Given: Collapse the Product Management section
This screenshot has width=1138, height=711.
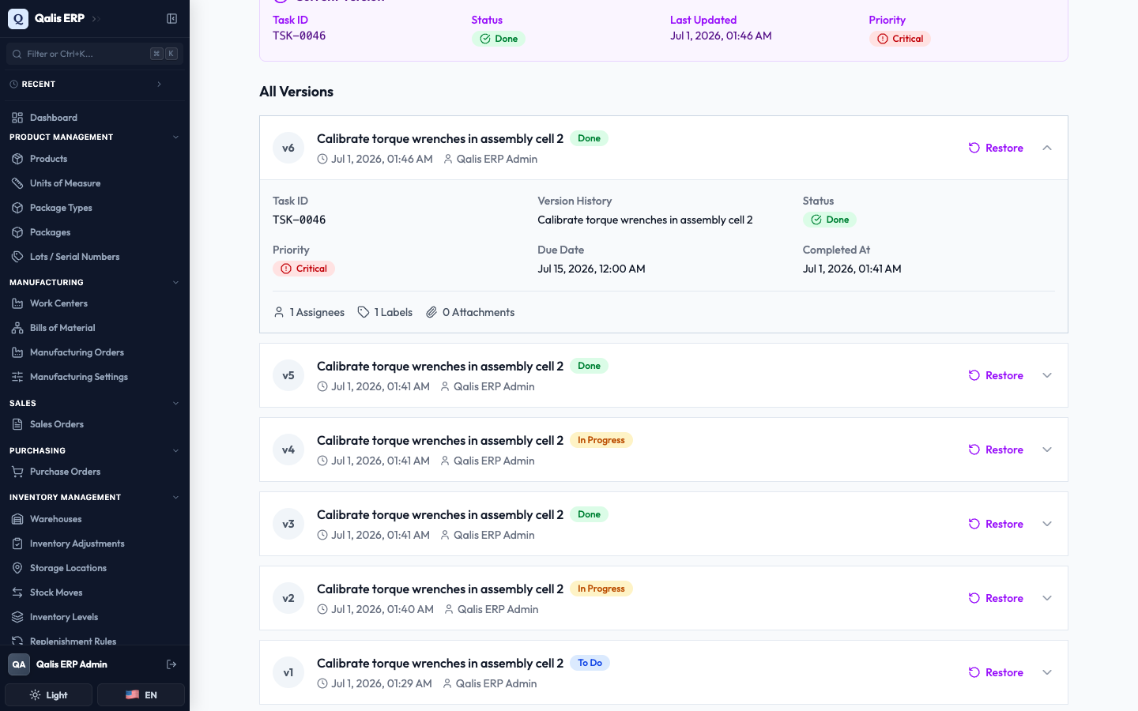Looking at the screenshot, I should (175, 137).
